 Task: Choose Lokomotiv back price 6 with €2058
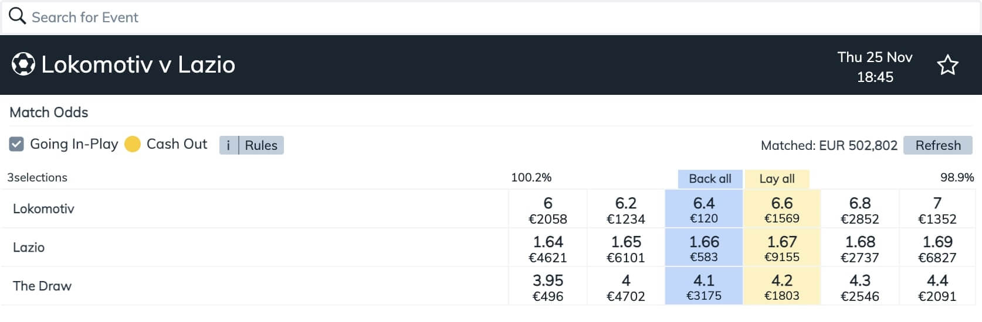tap(548, 209)
